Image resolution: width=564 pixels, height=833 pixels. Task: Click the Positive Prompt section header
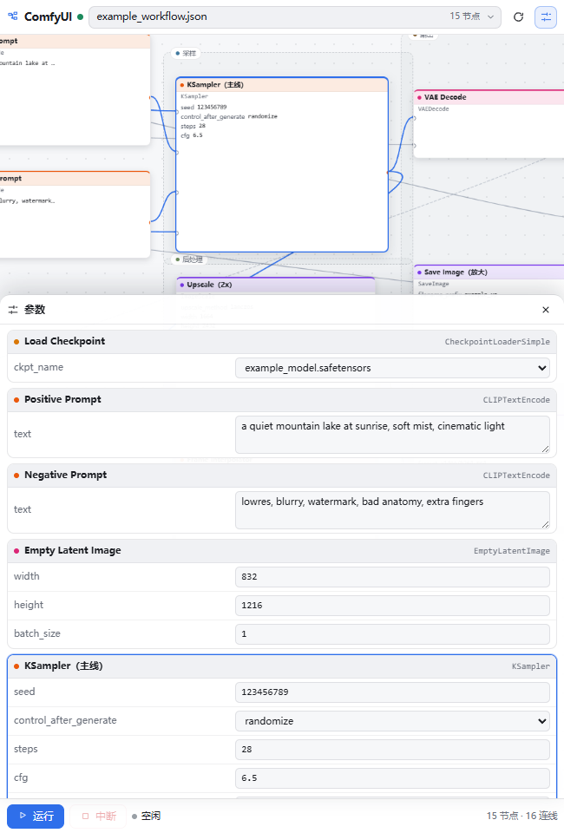282,399
